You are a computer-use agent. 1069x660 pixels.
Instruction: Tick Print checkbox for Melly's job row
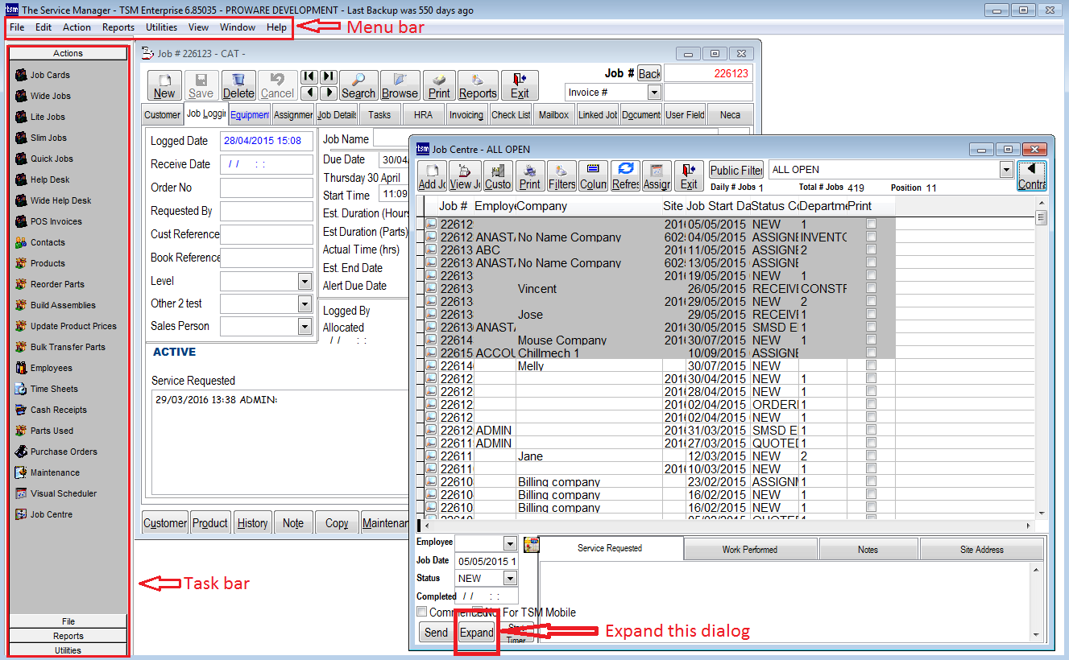(x=871, y=365)
